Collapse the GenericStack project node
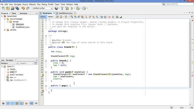Screen dimensions: 194x109 click(x=2, y=16)
